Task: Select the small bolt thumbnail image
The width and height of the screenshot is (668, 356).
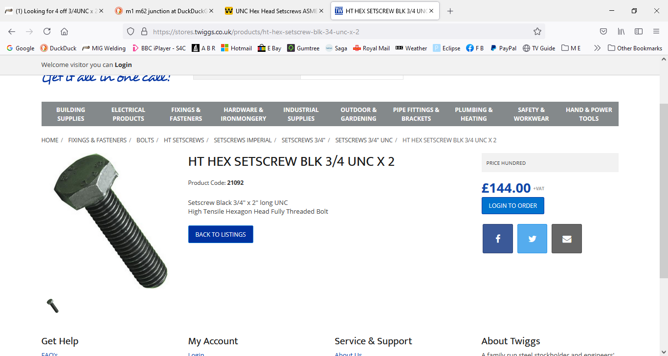Action: pyautogui.click(x=52, y=306)
